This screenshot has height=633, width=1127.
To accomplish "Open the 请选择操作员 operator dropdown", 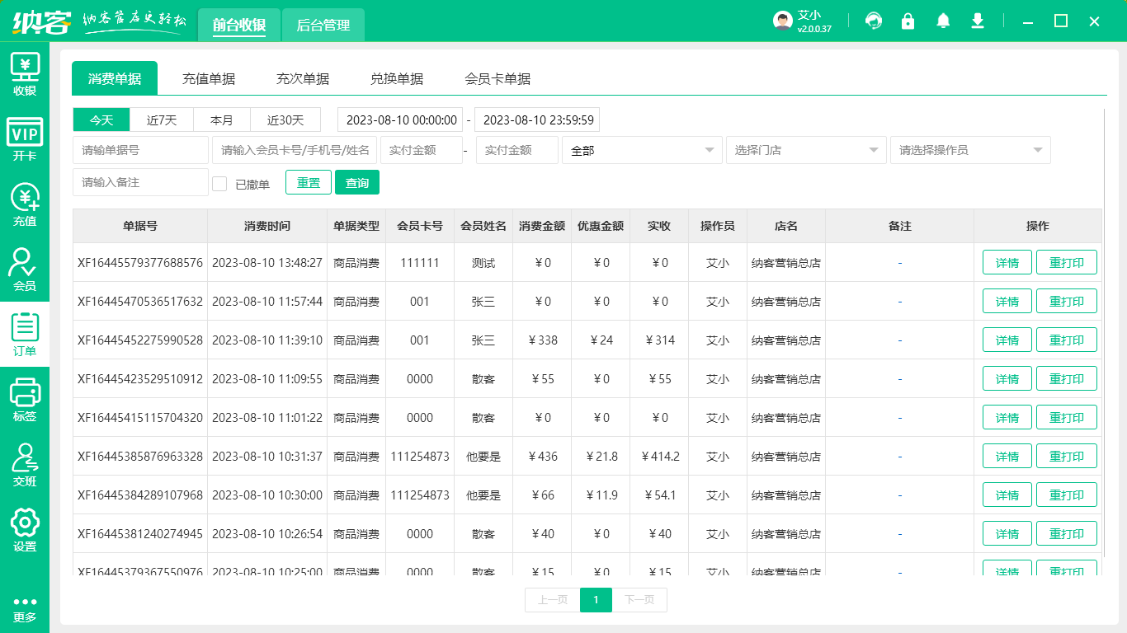I will tap(969, 150).
